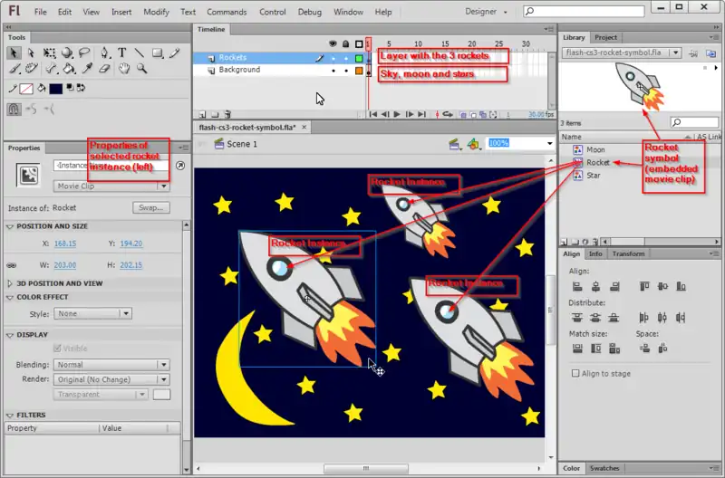Toggle visibility dot of Background layer

(333, 70)
